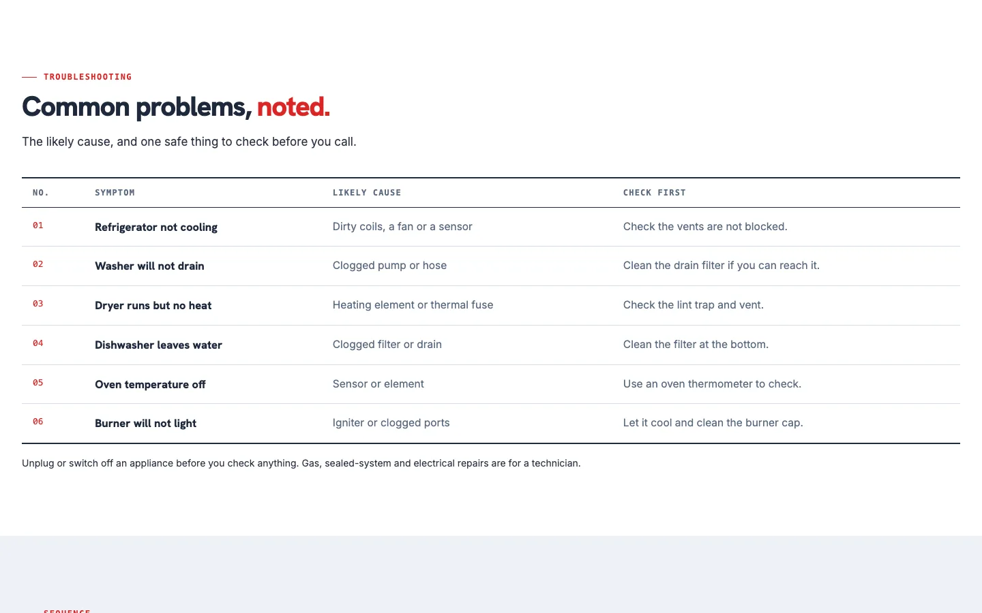Image resolution: width=982 pixels, height=613 pixels.
Task: Click row number 01
Action: pos(38,225)
